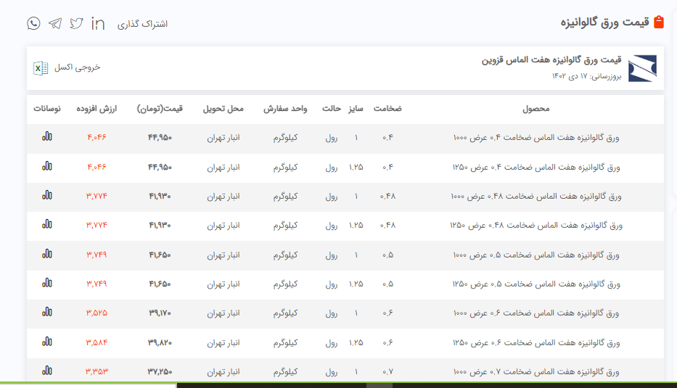Click the محصول column header
The height and width of the screenshot is (388, 677).
(536, 109)
